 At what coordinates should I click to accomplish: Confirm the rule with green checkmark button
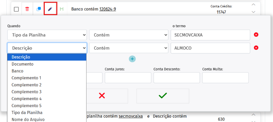click(x=163, y=96)
